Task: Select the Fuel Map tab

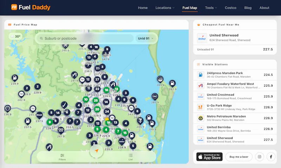Action: click(190, 8)
